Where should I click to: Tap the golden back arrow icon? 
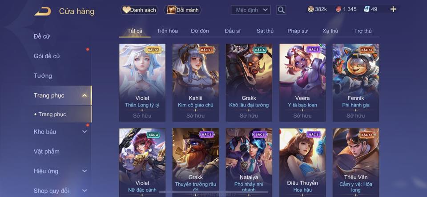coord(43,12)
